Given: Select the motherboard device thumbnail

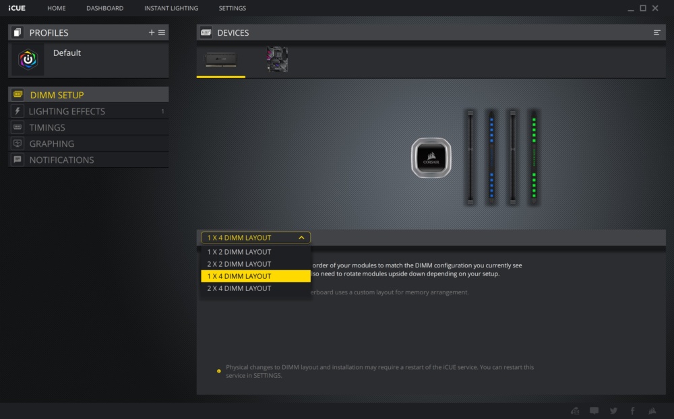Looking at the screenshot, I should [x=277, y=59].
